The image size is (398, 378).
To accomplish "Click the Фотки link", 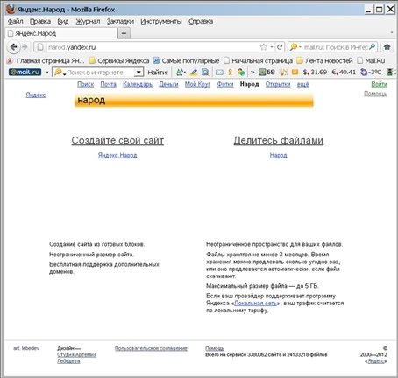I will [225, 84].
